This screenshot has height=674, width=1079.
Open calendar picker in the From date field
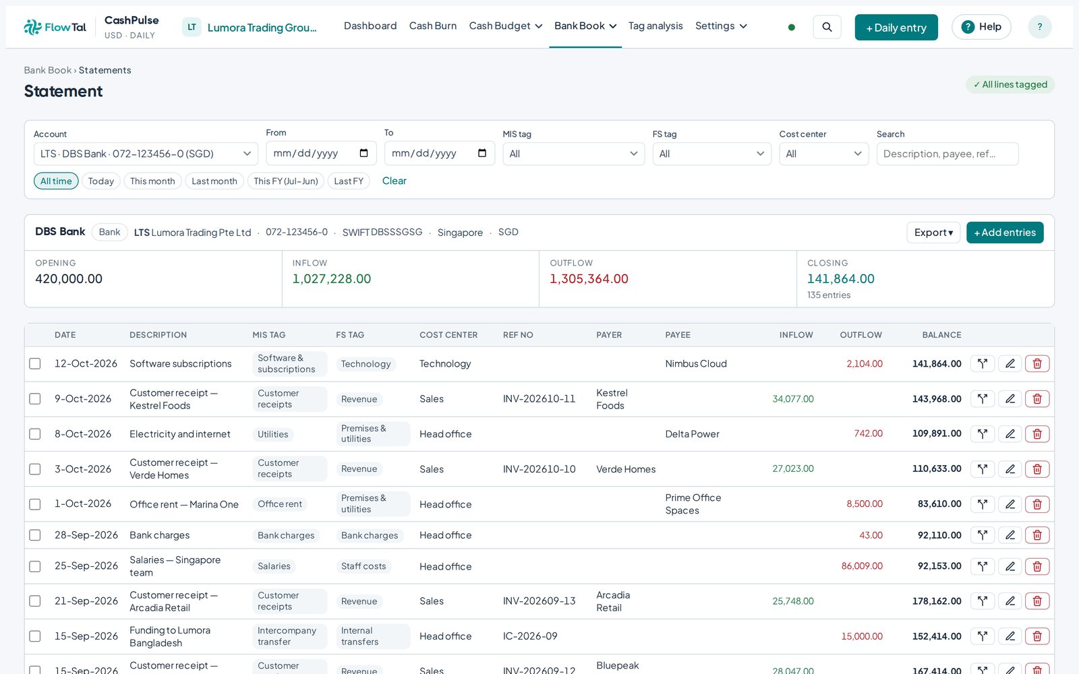point(363,153)
